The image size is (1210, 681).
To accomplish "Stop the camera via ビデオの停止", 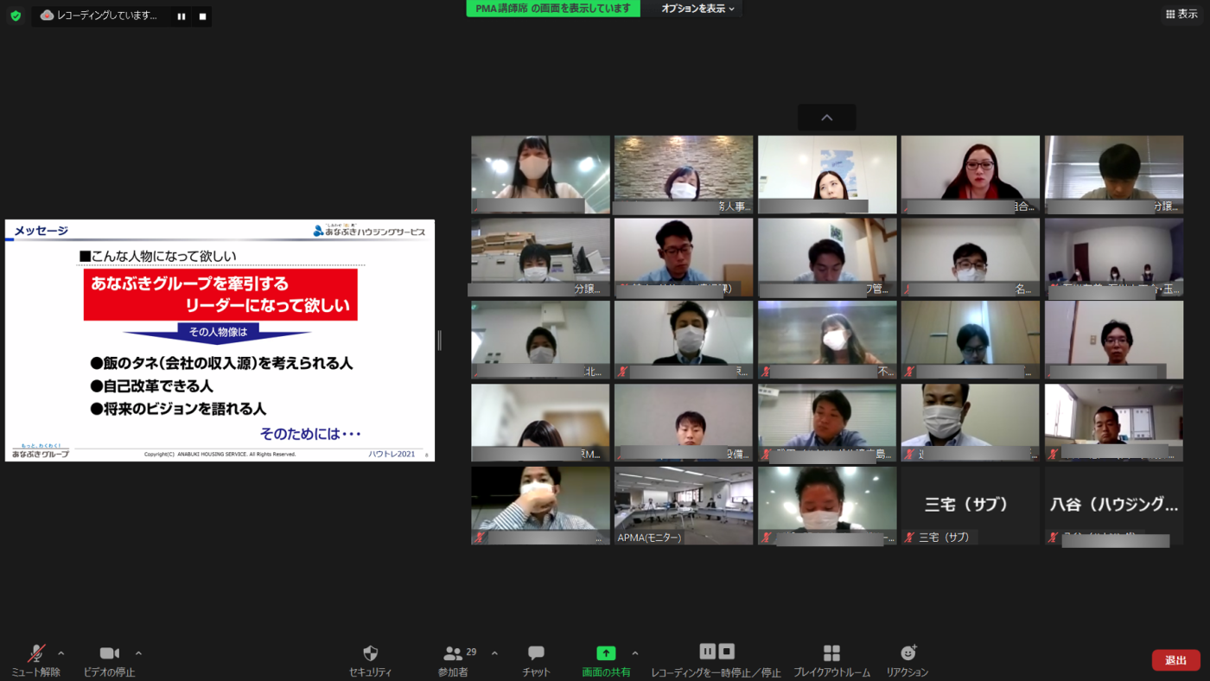I will pos(109,654).
